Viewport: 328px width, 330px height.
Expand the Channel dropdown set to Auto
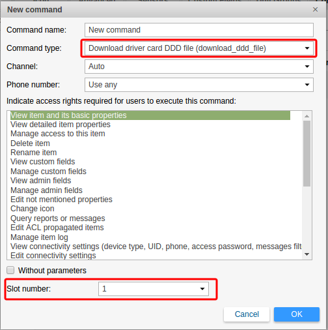click(x=199, y=67)
